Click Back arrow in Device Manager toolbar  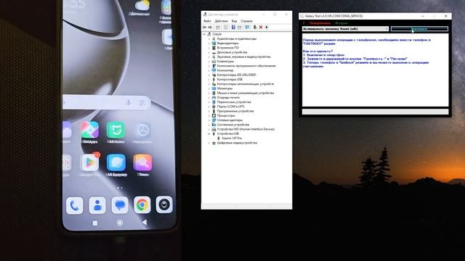click(x=204, y=28)
